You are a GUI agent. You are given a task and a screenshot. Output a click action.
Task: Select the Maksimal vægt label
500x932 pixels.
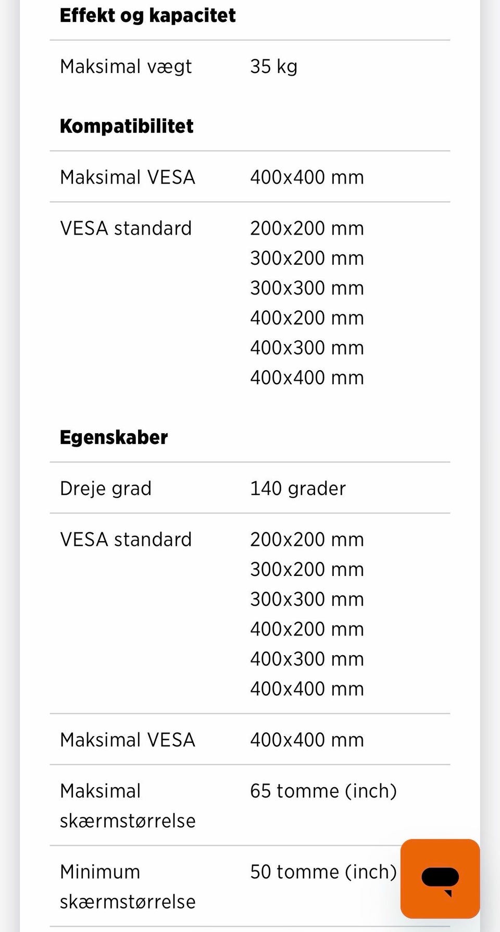tap(126, 67)
